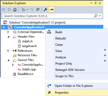
Task: Select the stdafx.cpp file name
Action: [x=29, y=70]
